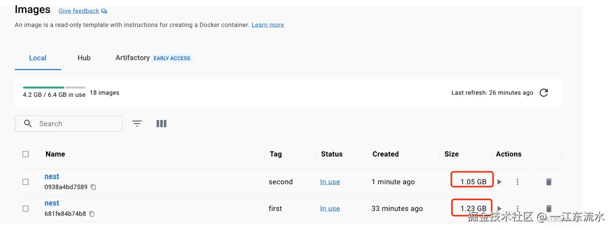Open the column settings icon
The width and height of the screenshot is (612, 230).
[x=161, y=124]
